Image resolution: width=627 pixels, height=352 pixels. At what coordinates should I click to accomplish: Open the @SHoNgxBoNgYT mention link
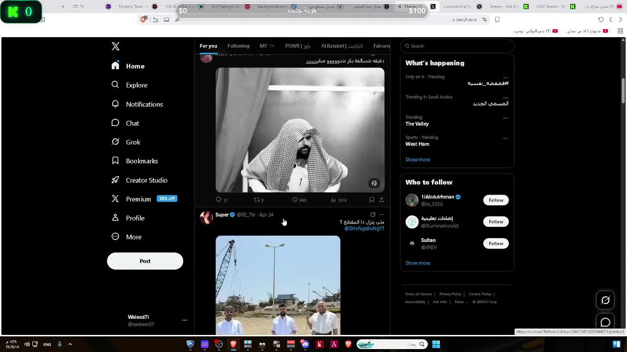(x=364, y=228)
